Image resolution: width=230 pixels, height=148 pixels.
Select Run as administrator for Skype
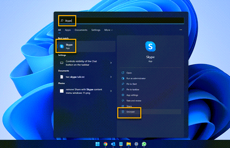pos(136,78)
